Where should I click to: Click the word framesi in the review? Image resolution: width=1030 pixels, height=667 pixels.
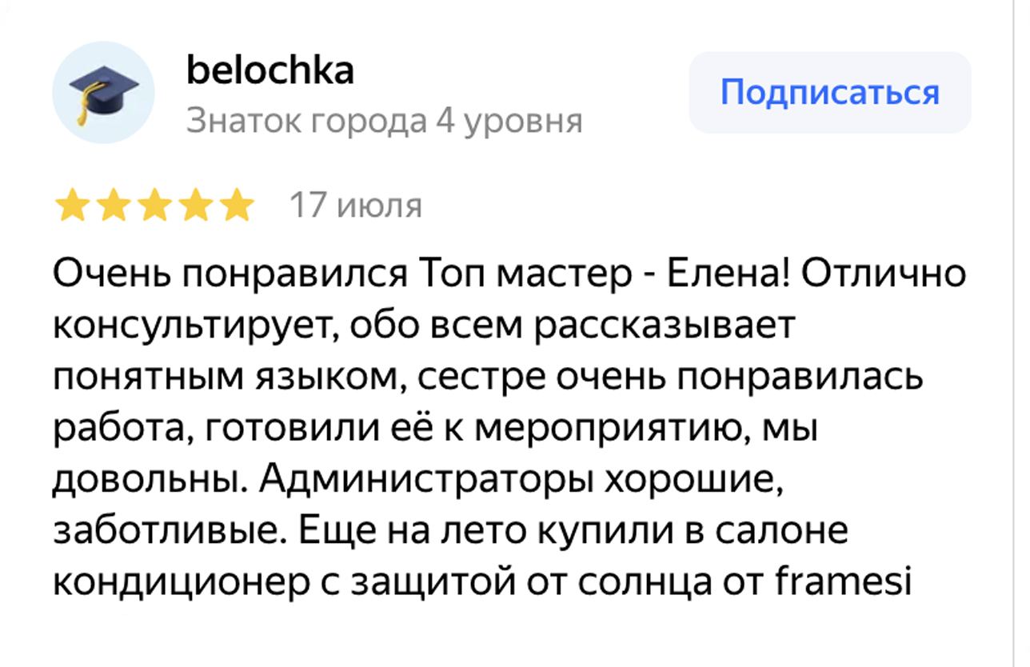coord(844,583)
